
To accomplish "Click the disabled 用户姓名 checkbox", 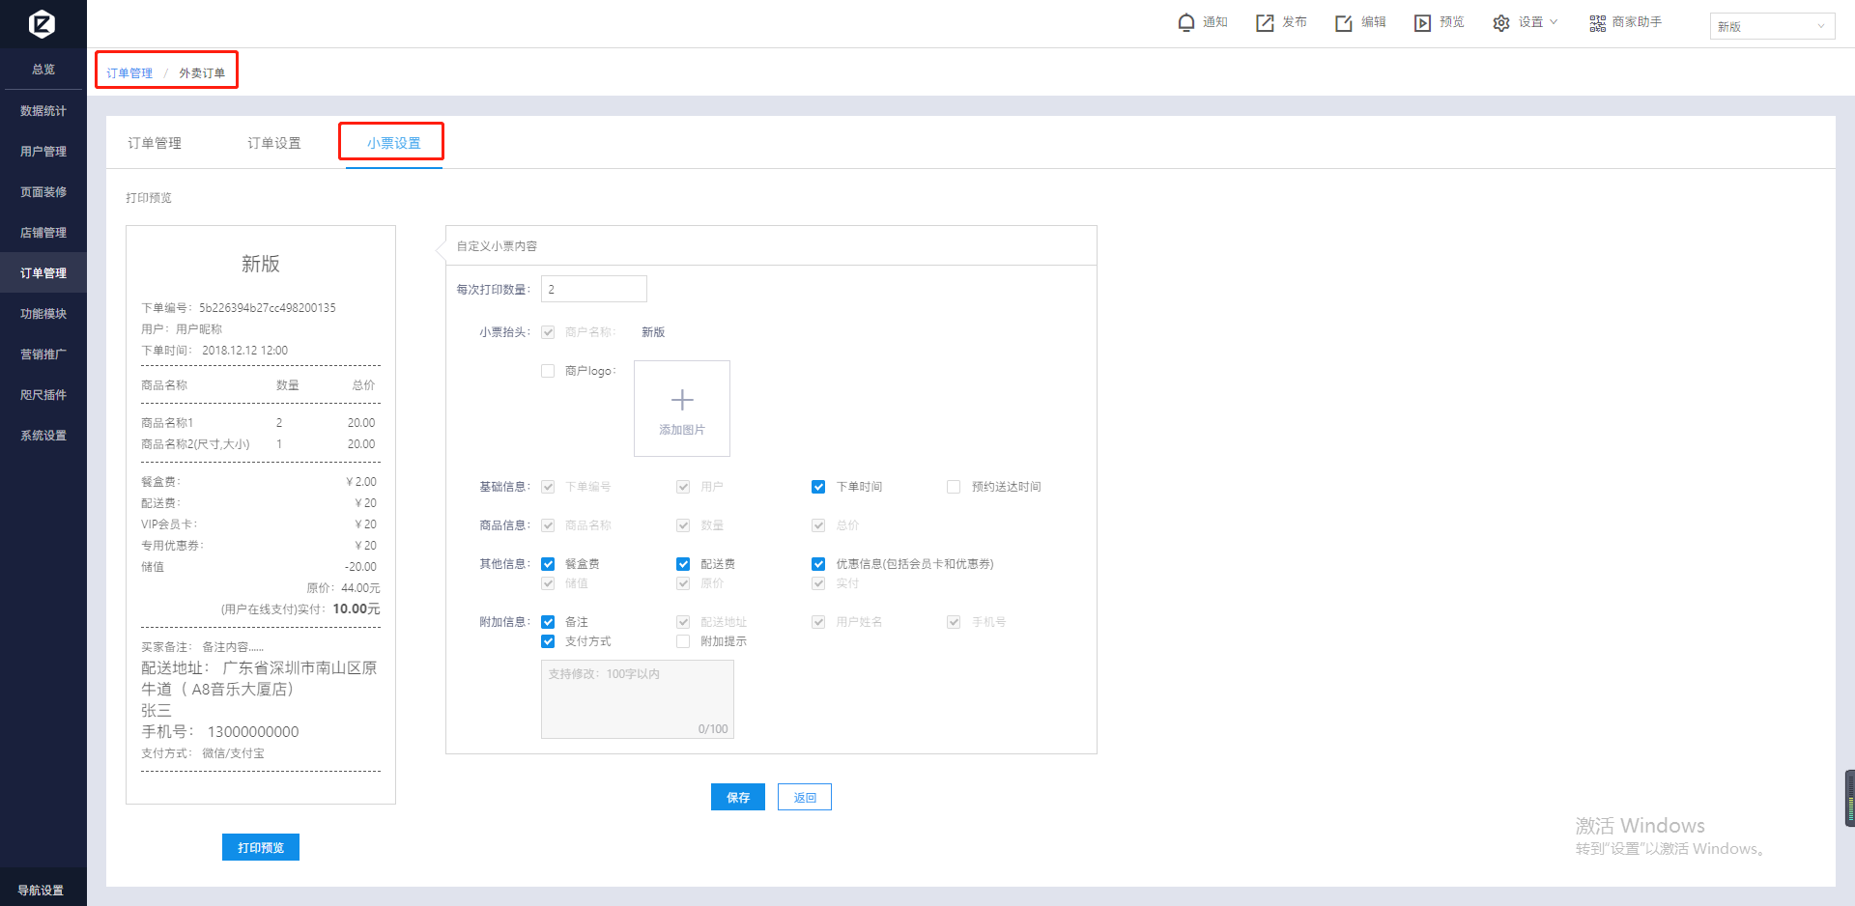I will click(818, 622).
